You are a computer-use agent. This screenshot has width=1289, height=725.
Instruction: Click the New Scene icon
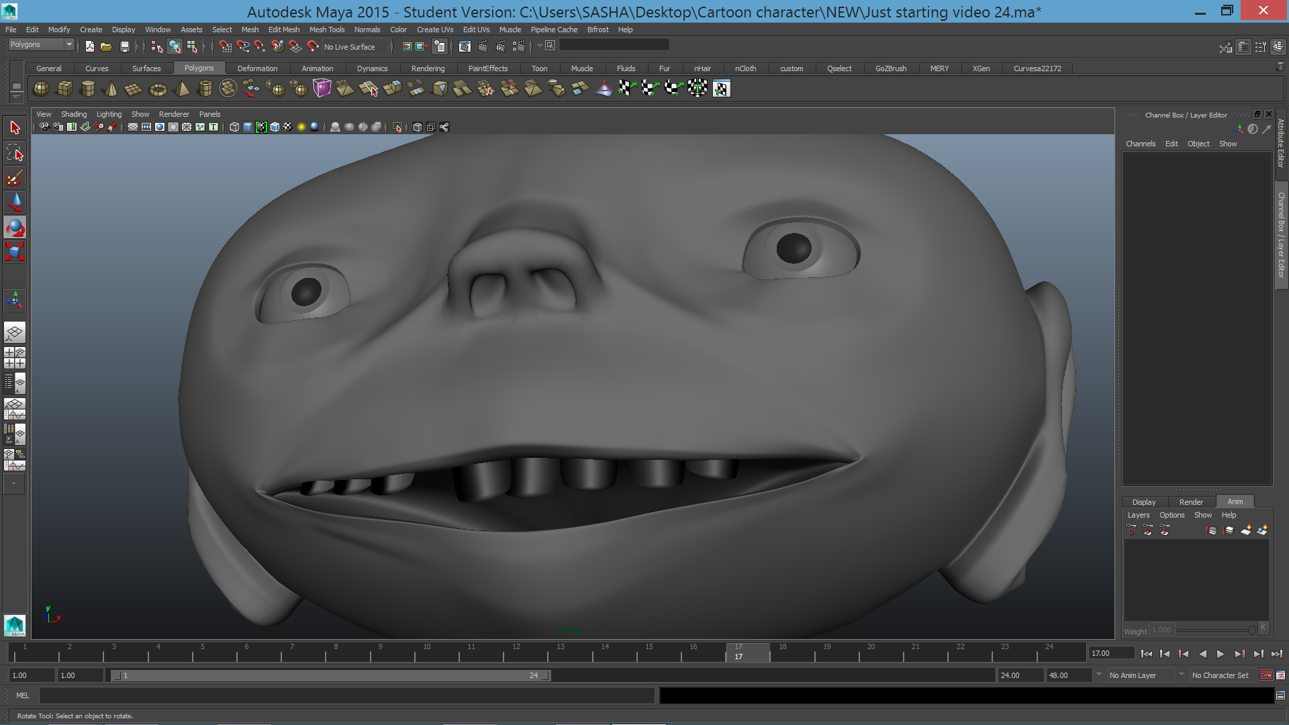click(x=90, y=46)
